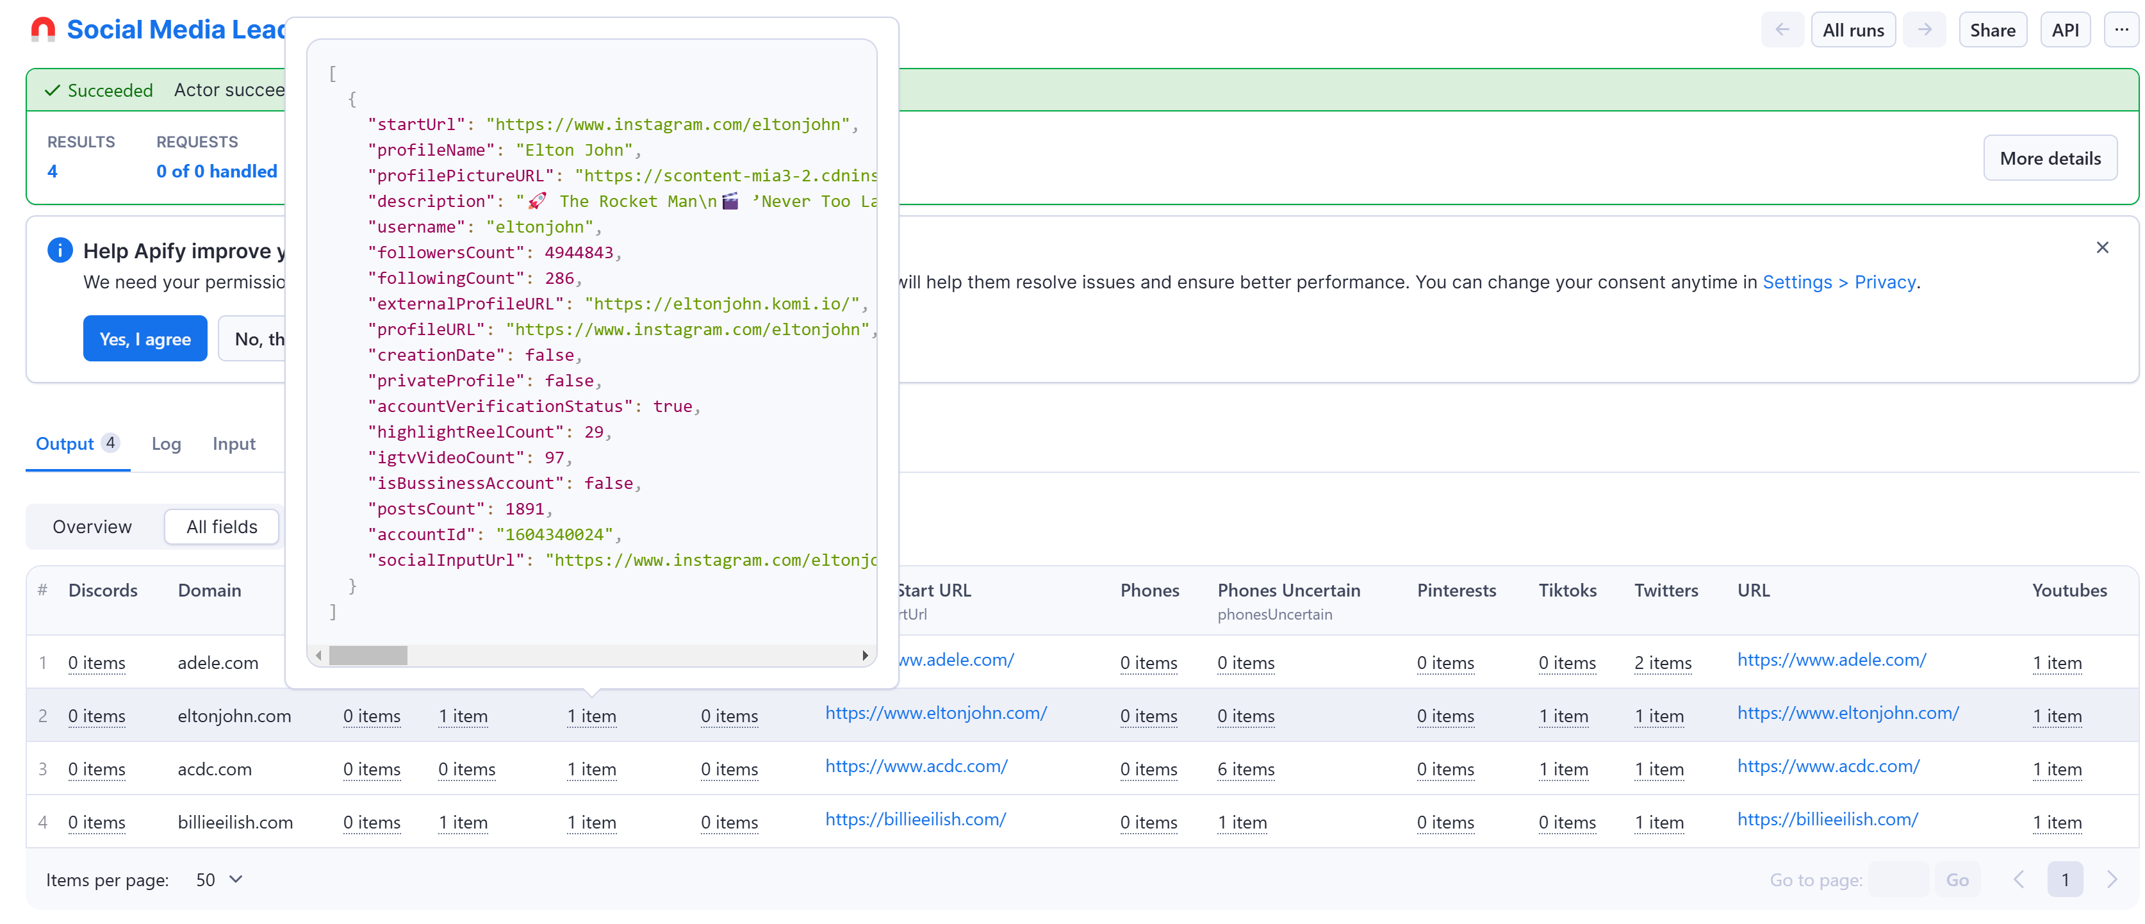Click the blue info icon in banner

[x=60, y=250]
